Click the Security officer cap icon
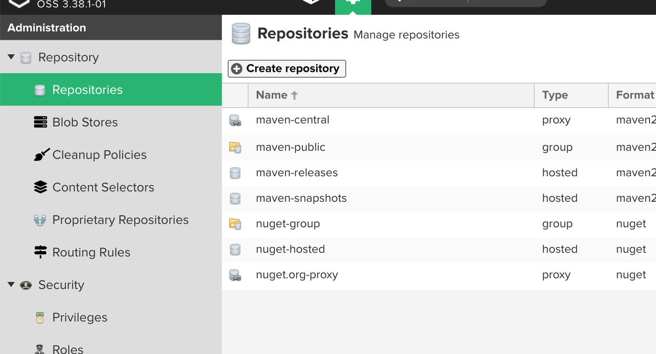 26,285
